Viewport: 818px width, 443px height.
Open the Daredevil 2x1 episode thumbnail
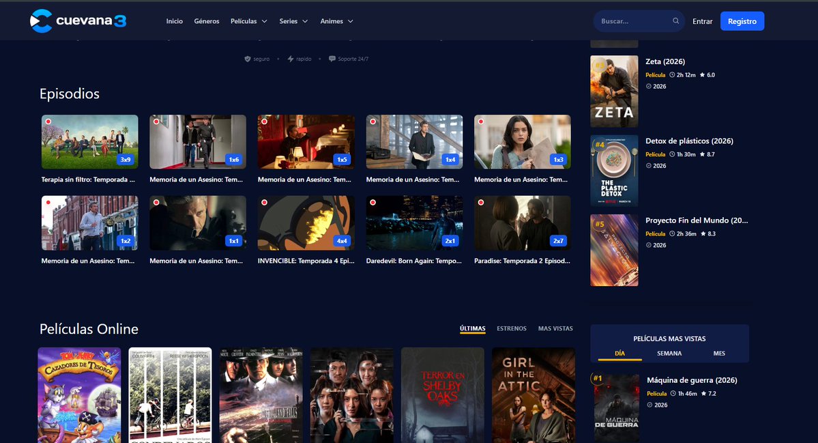(x=414, y=223)
